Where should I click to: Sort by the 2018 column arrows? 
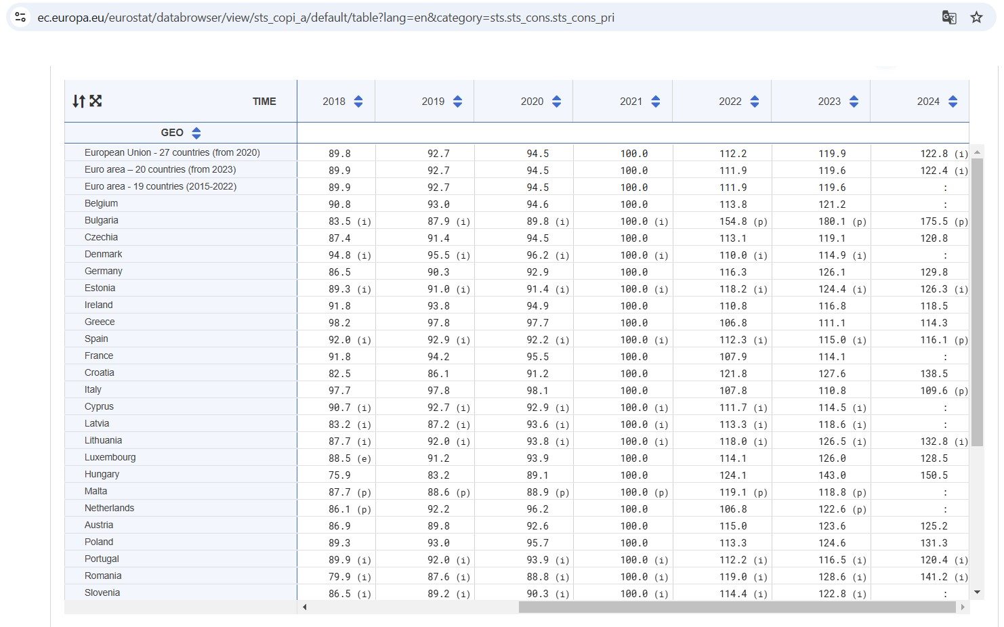click(x=358, y=102)
